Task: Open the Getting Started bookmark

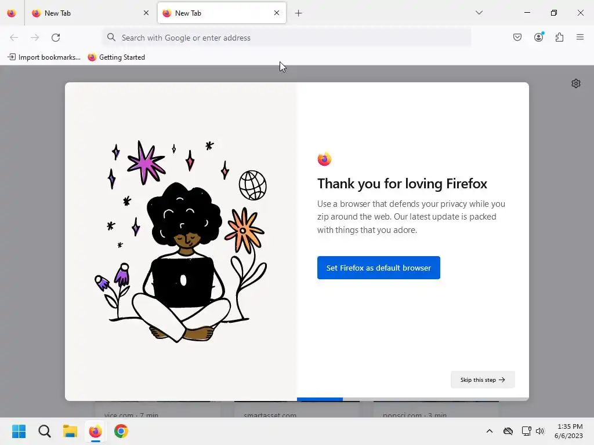Action: [117, 57]
